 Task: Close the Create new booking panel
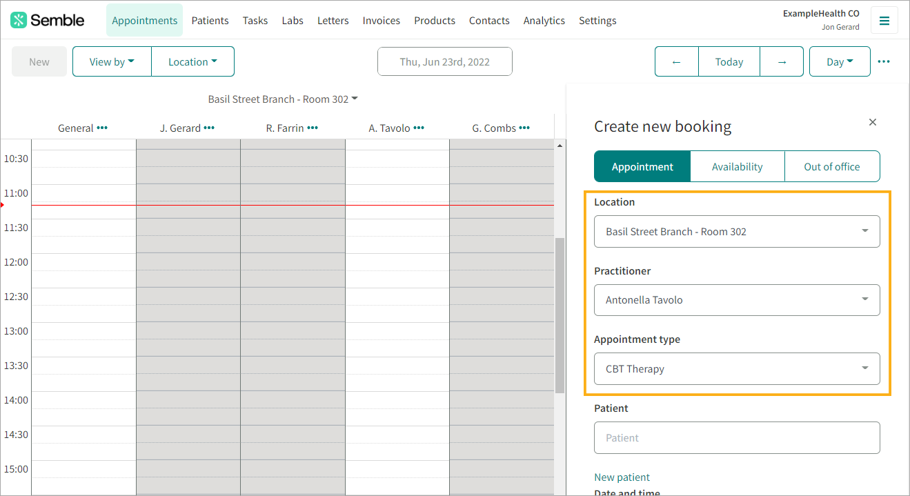coord(873,122)
